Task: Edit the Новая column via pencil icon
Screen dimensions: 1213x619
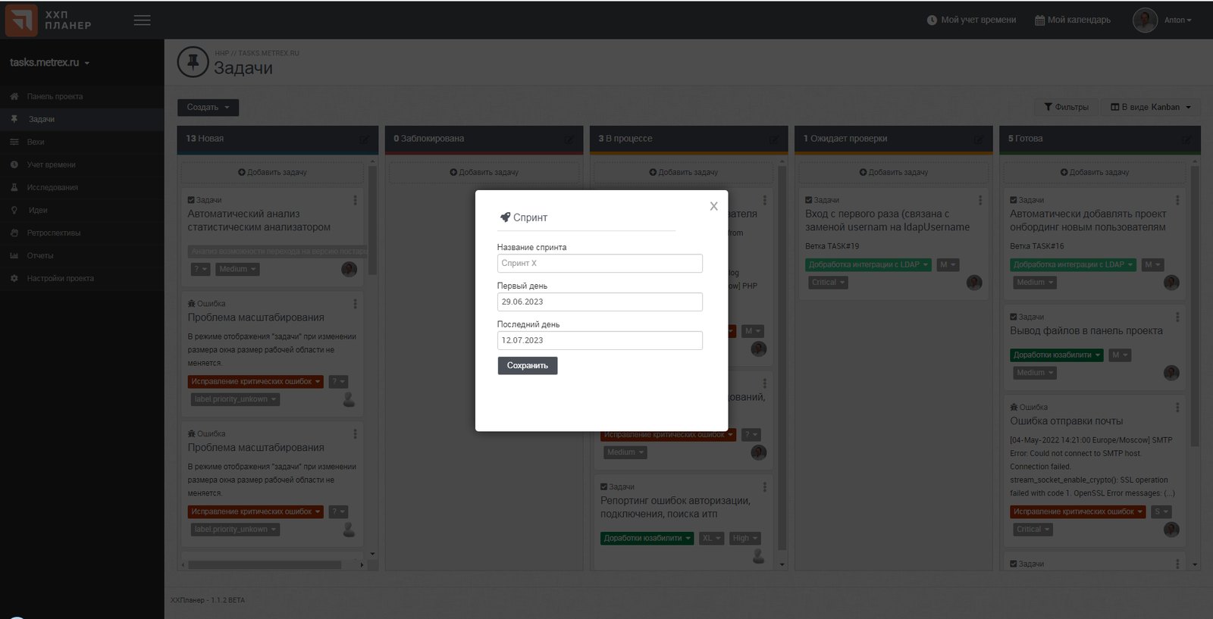Action: click(x=365, y=139)
